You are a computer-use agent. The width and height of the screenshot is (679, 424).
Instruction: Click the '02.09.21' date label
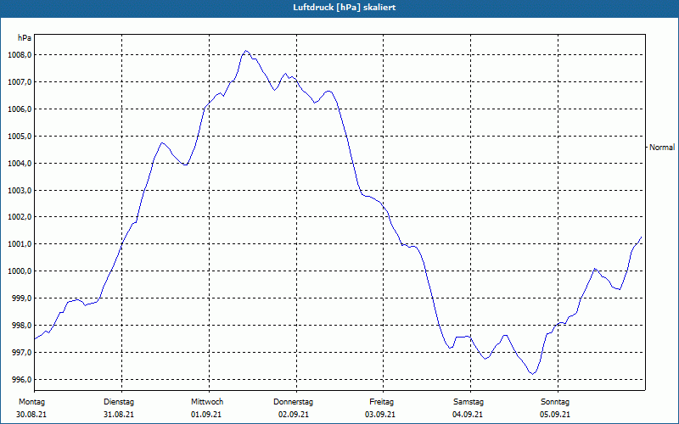click(x=294, y=415)
